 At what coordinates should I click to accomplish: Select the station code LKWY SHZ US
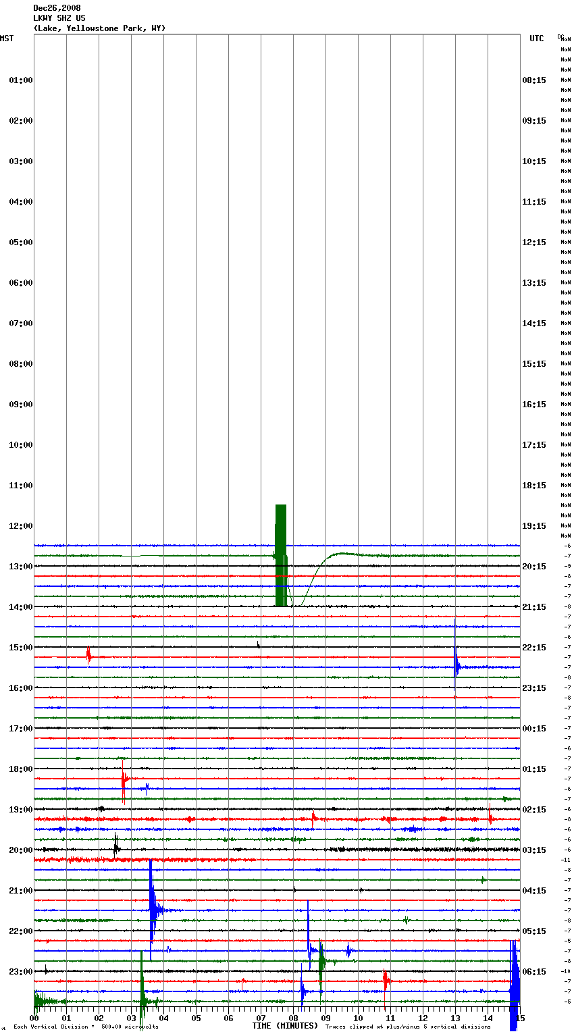tap(59, 18)
